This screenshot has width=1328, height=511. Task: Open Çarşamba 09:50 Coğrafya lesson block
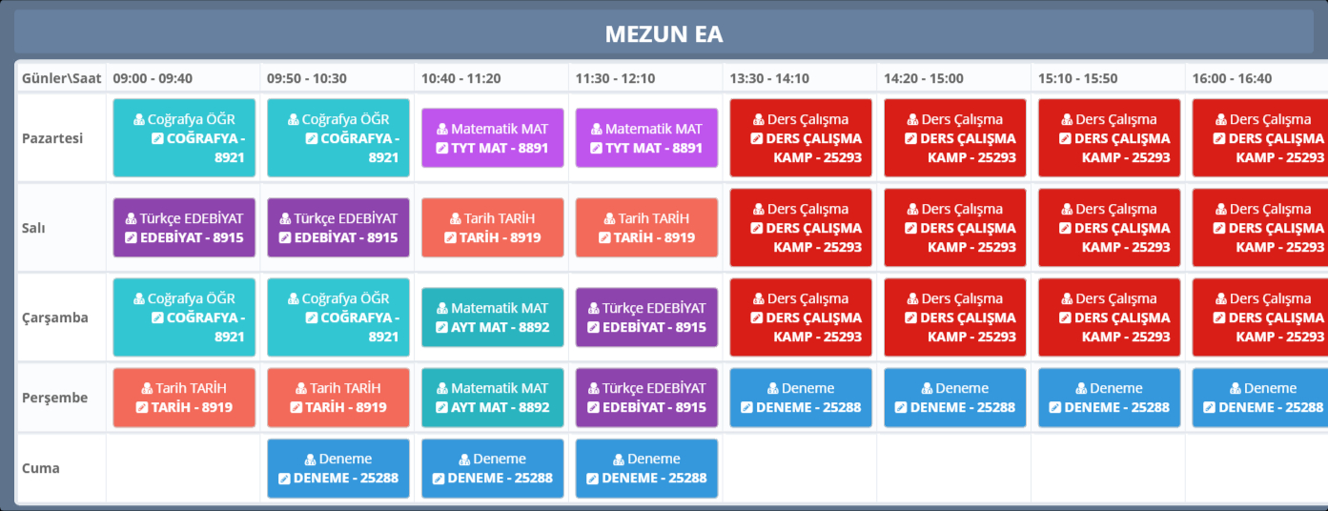338,317
